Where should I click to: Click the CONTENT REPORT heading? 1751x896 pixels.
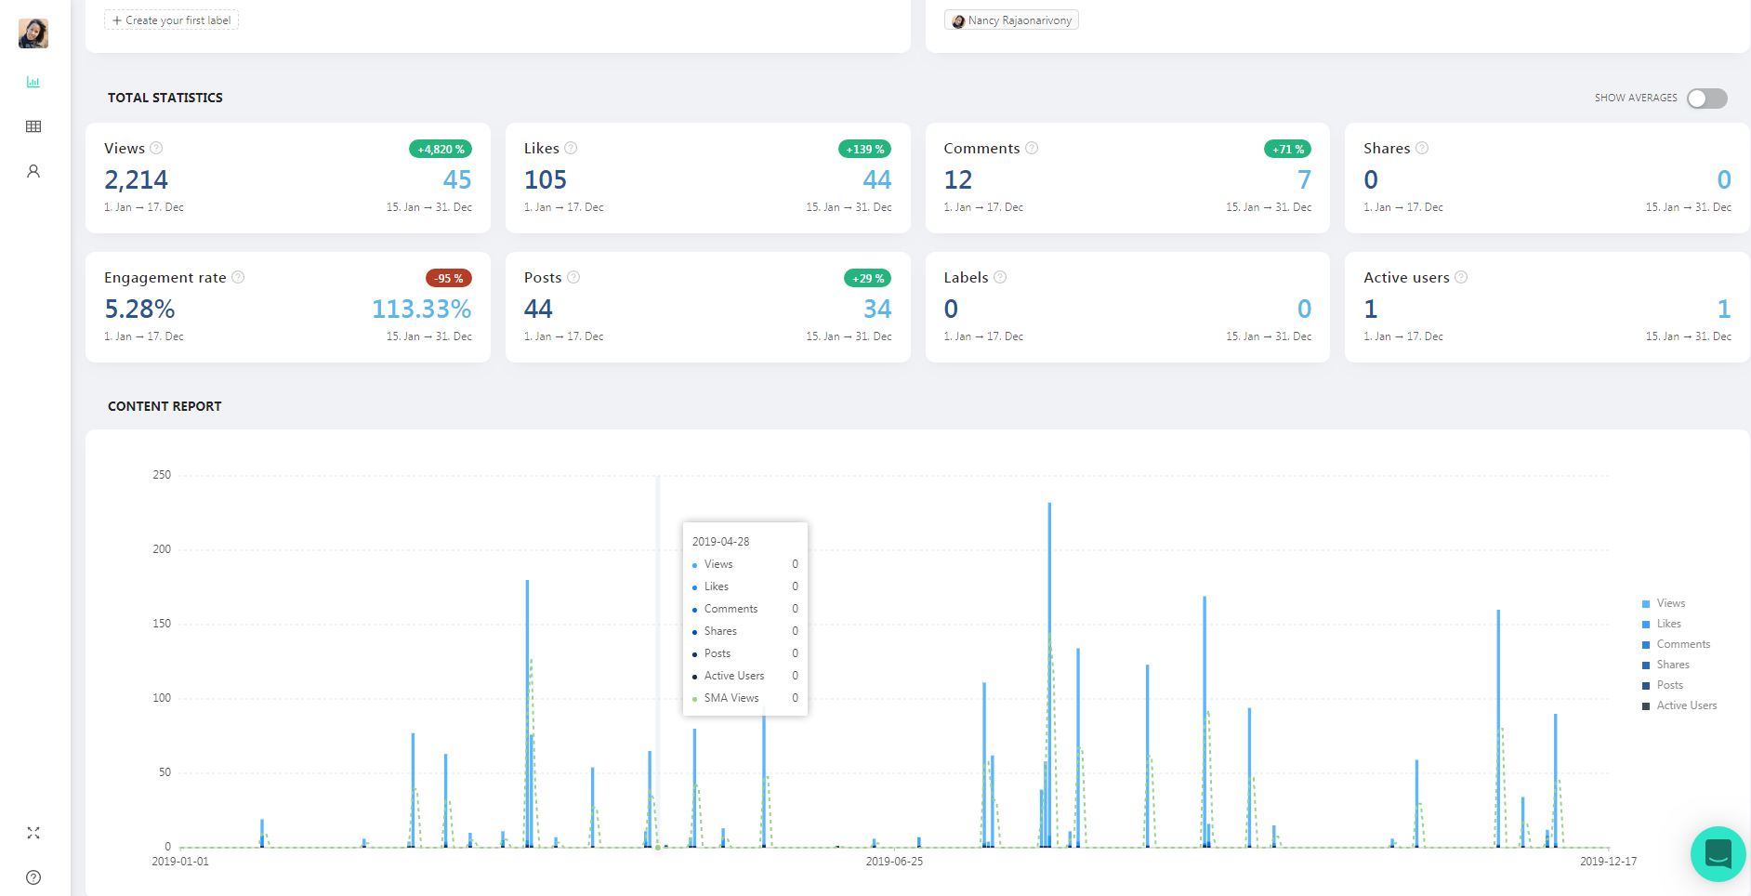point(165,406)
